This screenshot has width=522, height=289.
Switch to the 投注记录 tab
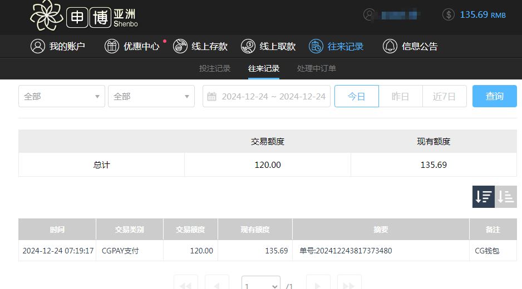(215, 69)
